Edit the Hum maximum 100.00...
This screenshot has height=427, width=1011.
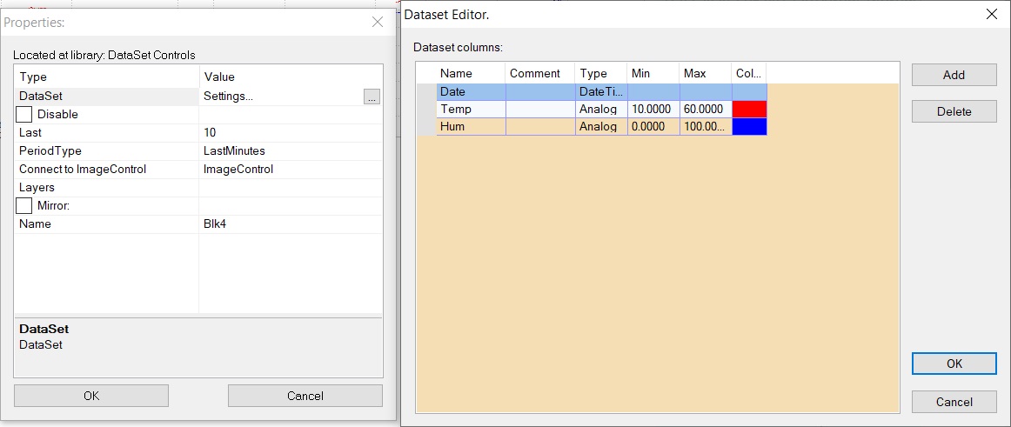(x=706, y=127)
